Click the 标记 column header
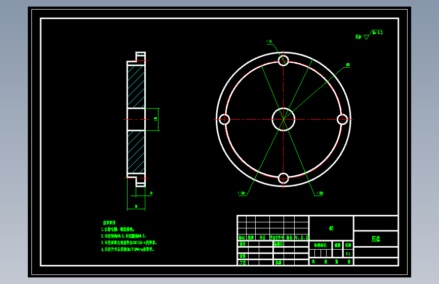 [x=242, y=238]
